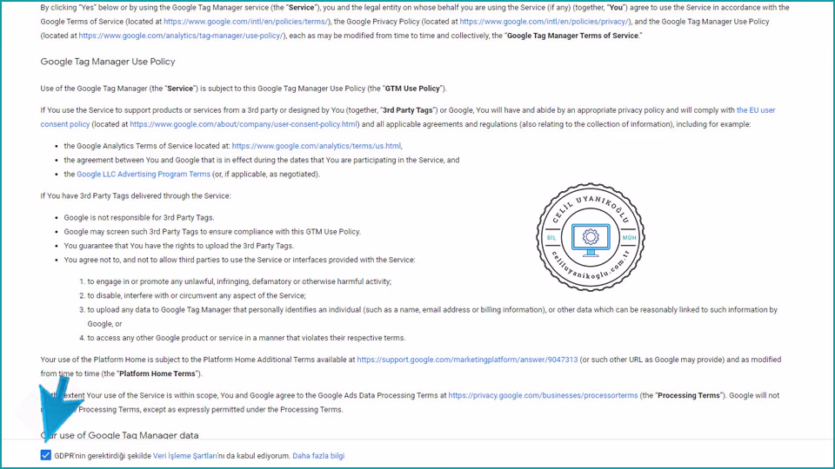Screen dimensions: 835x469
Task: Open the Daha fazla bilgi link
Action: click(x=318, y=456)
